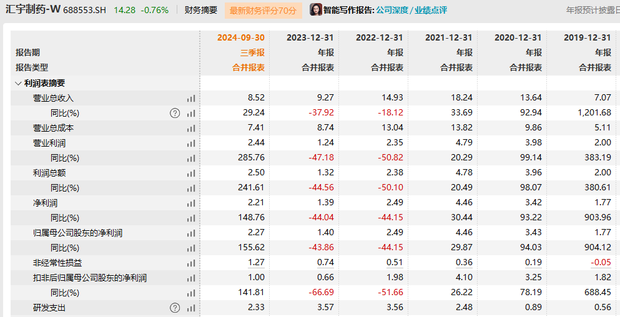Open chart icon for 净利润 同比(%) row
This screenshot has width=620, height=317.
pos(191,218)
